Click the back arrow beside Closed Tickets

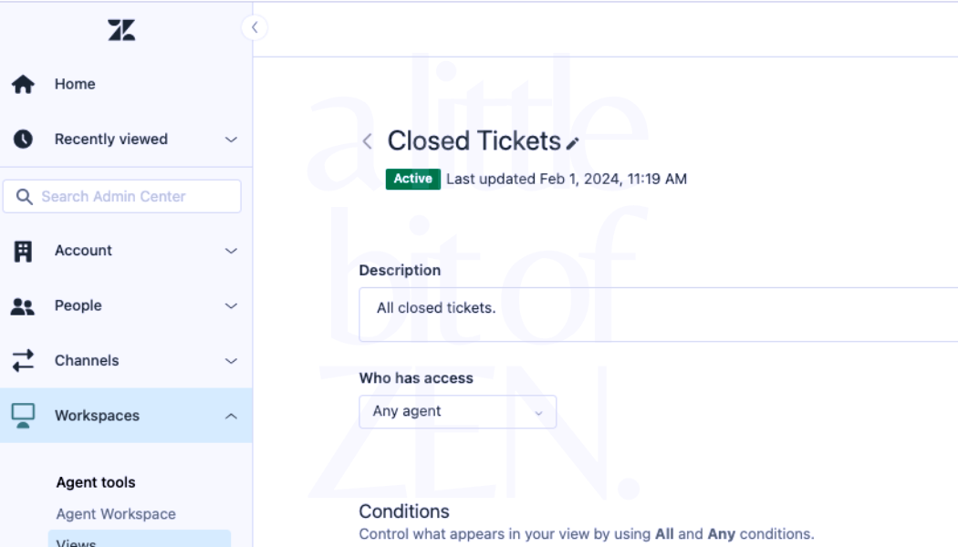point(368,141)
